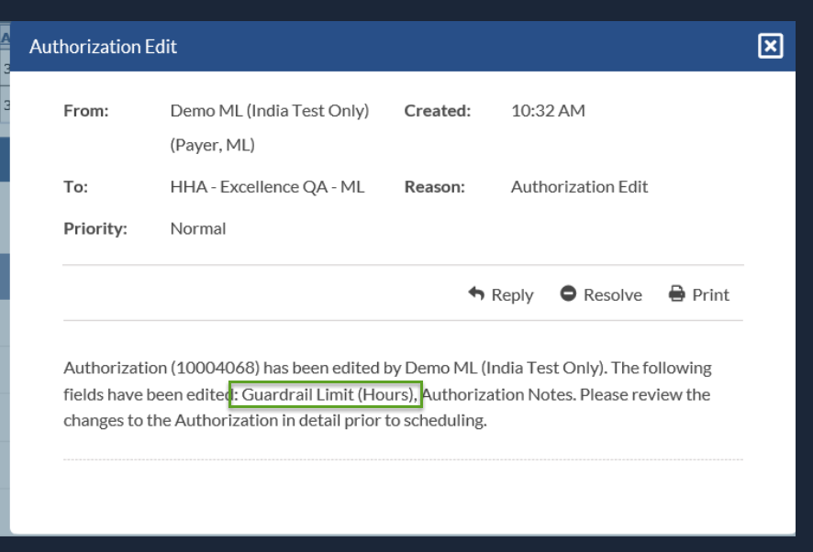Image resolution: width=813 pixels, height=552 pixels.
Task: Click the Reason value Authorization Edit
Action: (x=580, y=186)
